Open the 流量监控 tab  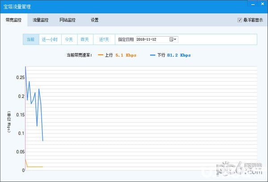[x=41, y=20]
